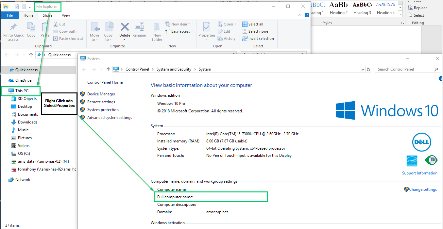Image resolution: width=443 pixels, height=229 pixels.
Task: Click Replace in Word's Editing group
Action: point(417,8)
